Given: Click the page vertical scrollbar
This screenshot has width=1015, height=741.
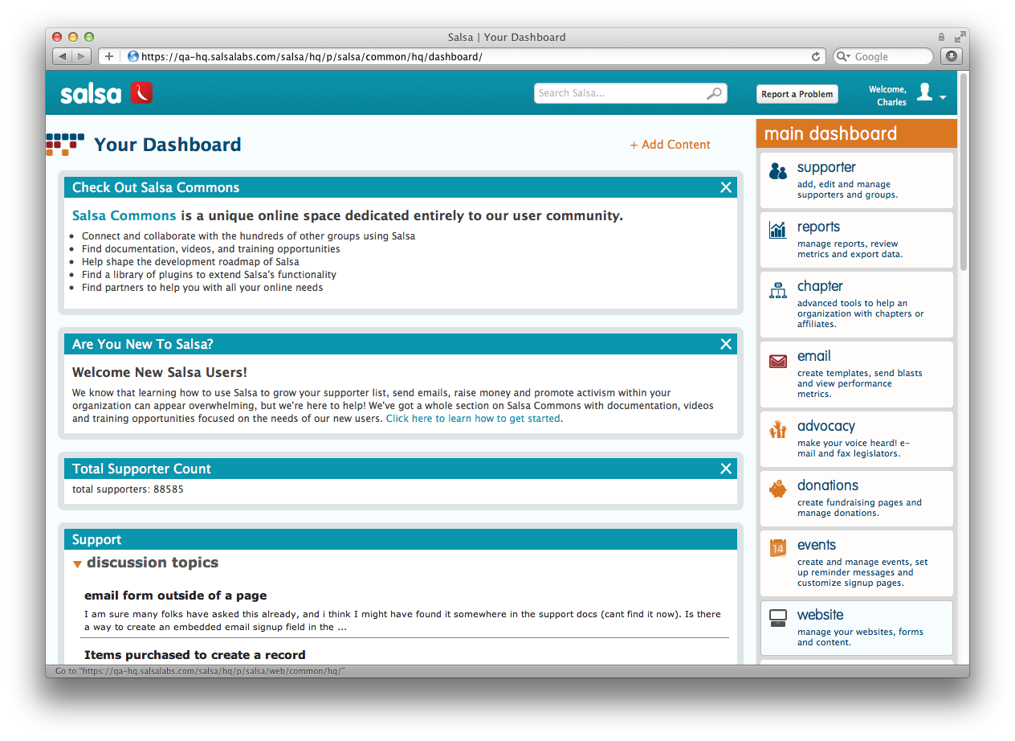Looking at the screenshot, I should [964, 173].
